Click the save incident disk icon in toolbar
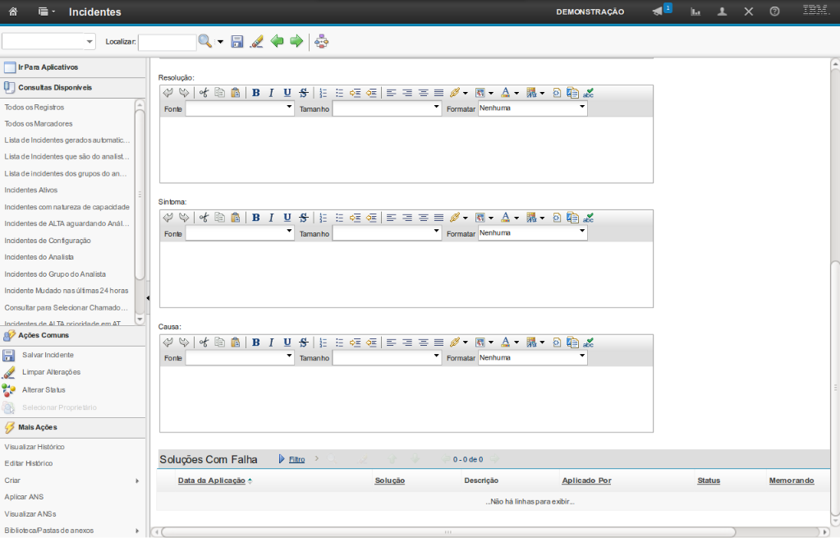840x538 pixels. tap(237, 41)
